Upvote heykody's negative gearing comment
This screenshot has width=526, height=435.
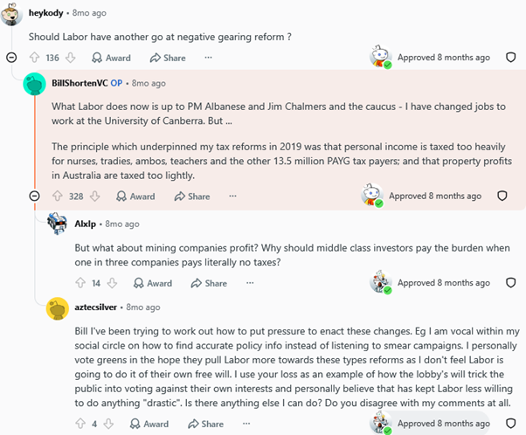click(x=35, y=58)
